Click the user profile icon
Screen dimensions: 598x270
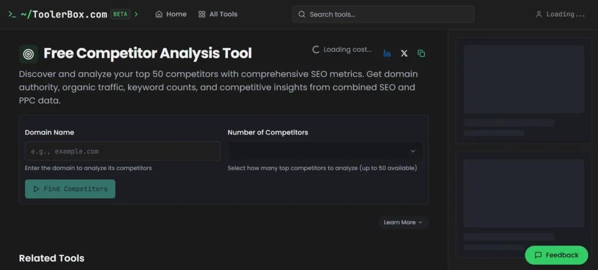(538, 15)
